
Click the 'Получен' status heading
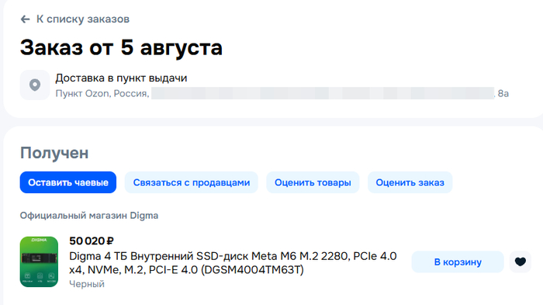(54, 153)
